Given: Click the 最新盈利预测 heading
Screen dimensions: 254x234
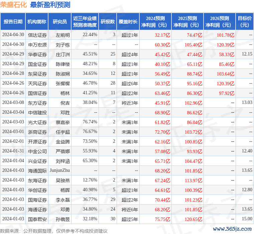Looking at the screenshot, I should point(50,5).
